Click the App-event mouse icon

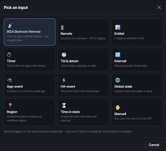pos(10,80)
